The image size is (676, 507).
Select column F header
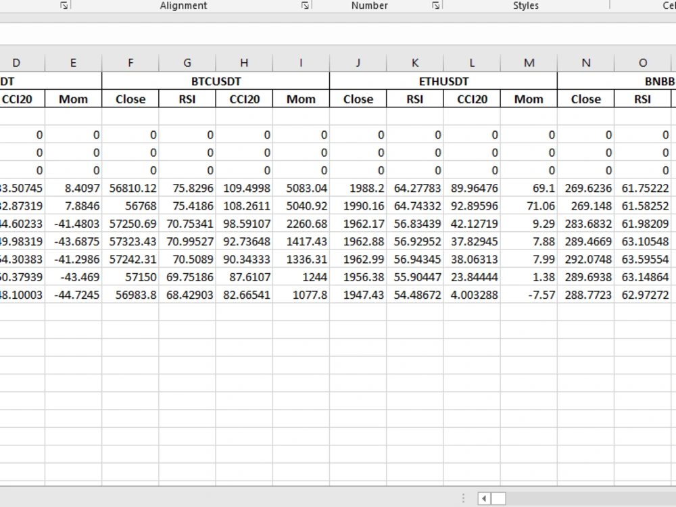coord(130,63)
